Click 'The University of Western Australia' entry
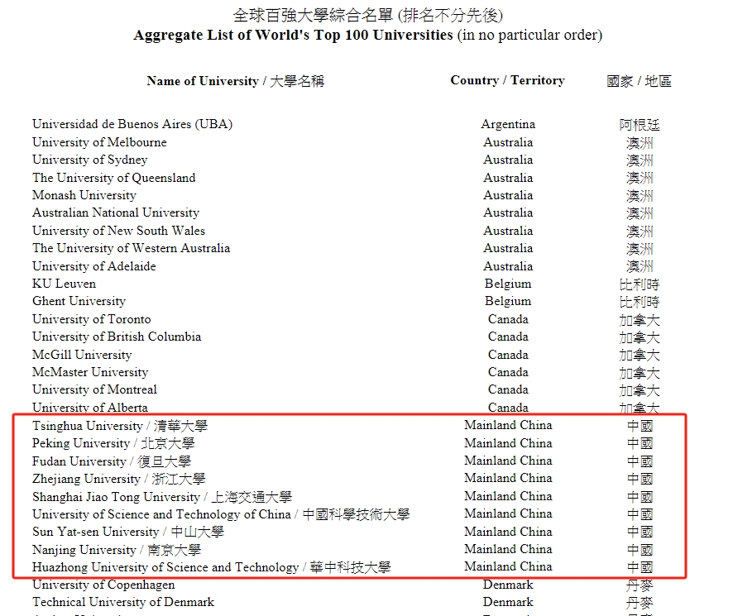 132,248
